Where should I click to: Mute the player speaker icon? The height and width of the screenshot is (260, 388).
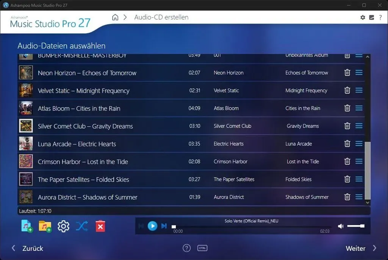(x=341, y=226)
